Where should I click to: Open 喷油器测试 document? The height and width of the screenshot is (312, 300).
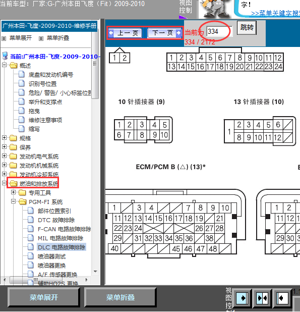click(x=51, y=256)
